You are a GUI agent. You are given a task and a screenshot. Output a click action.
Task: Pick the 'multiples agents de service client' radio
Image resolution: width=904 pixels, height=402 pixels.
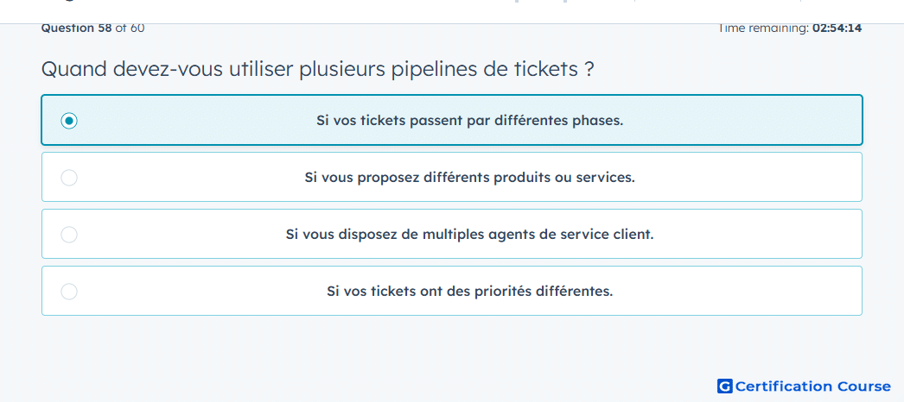click(69, 235)
